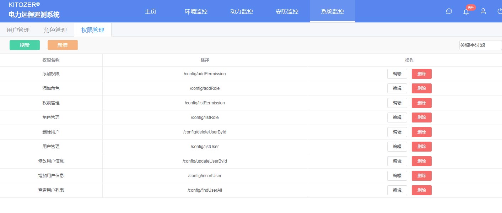Select the 安防监控 menu item
The height and width of the screenshot is (213, 502).
click(287, 11)
